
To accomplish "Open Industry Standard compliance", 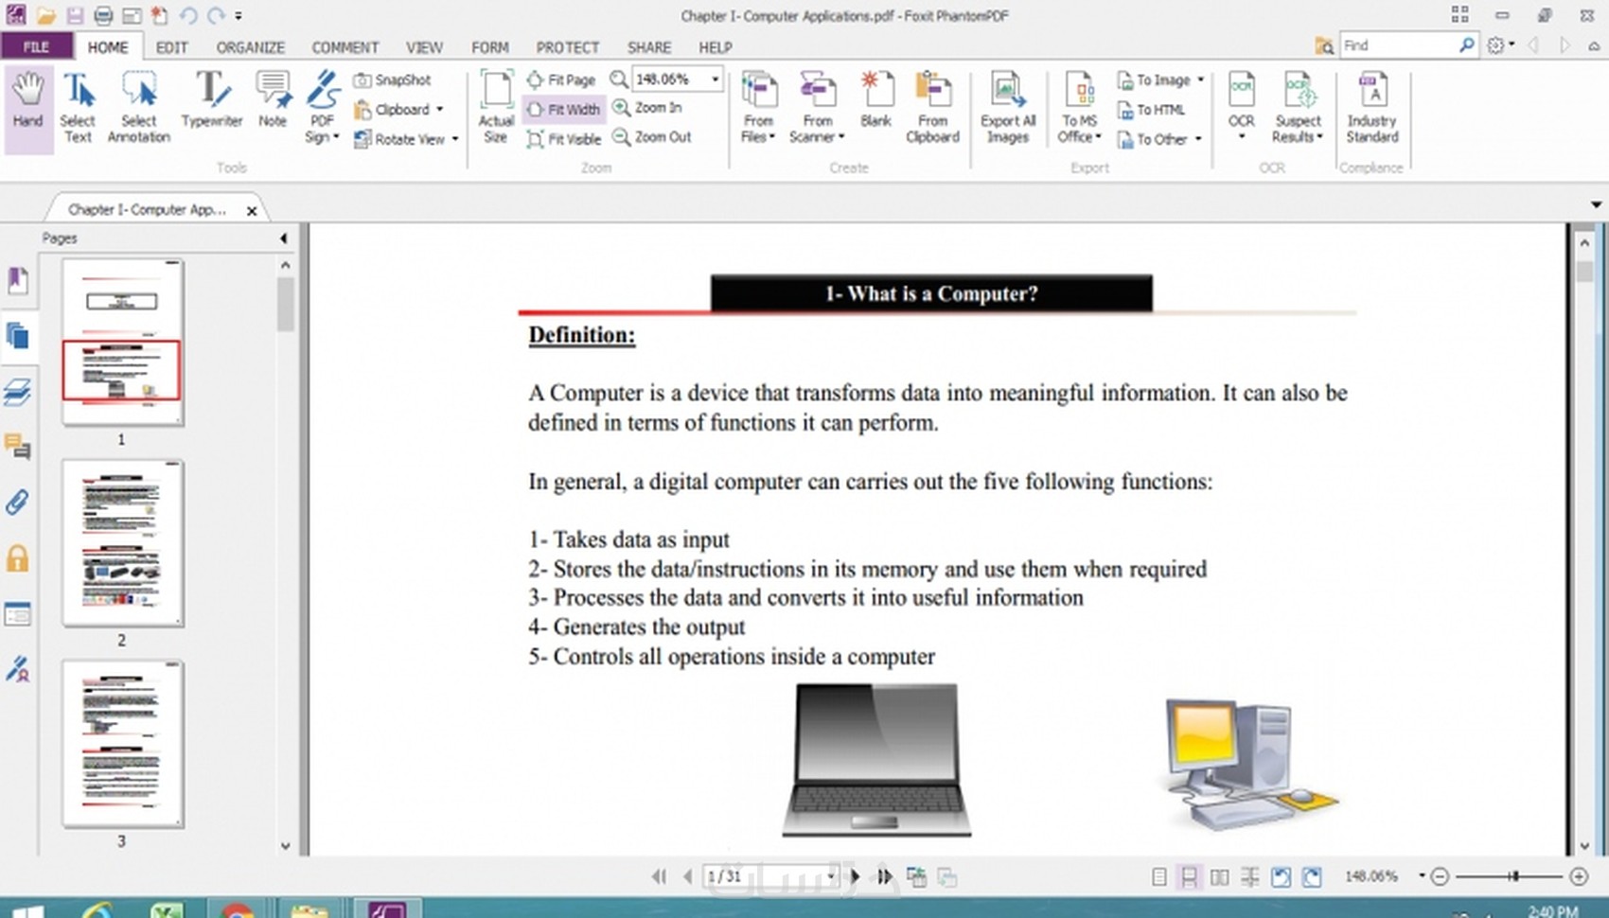I will [x=1372, y=107].
